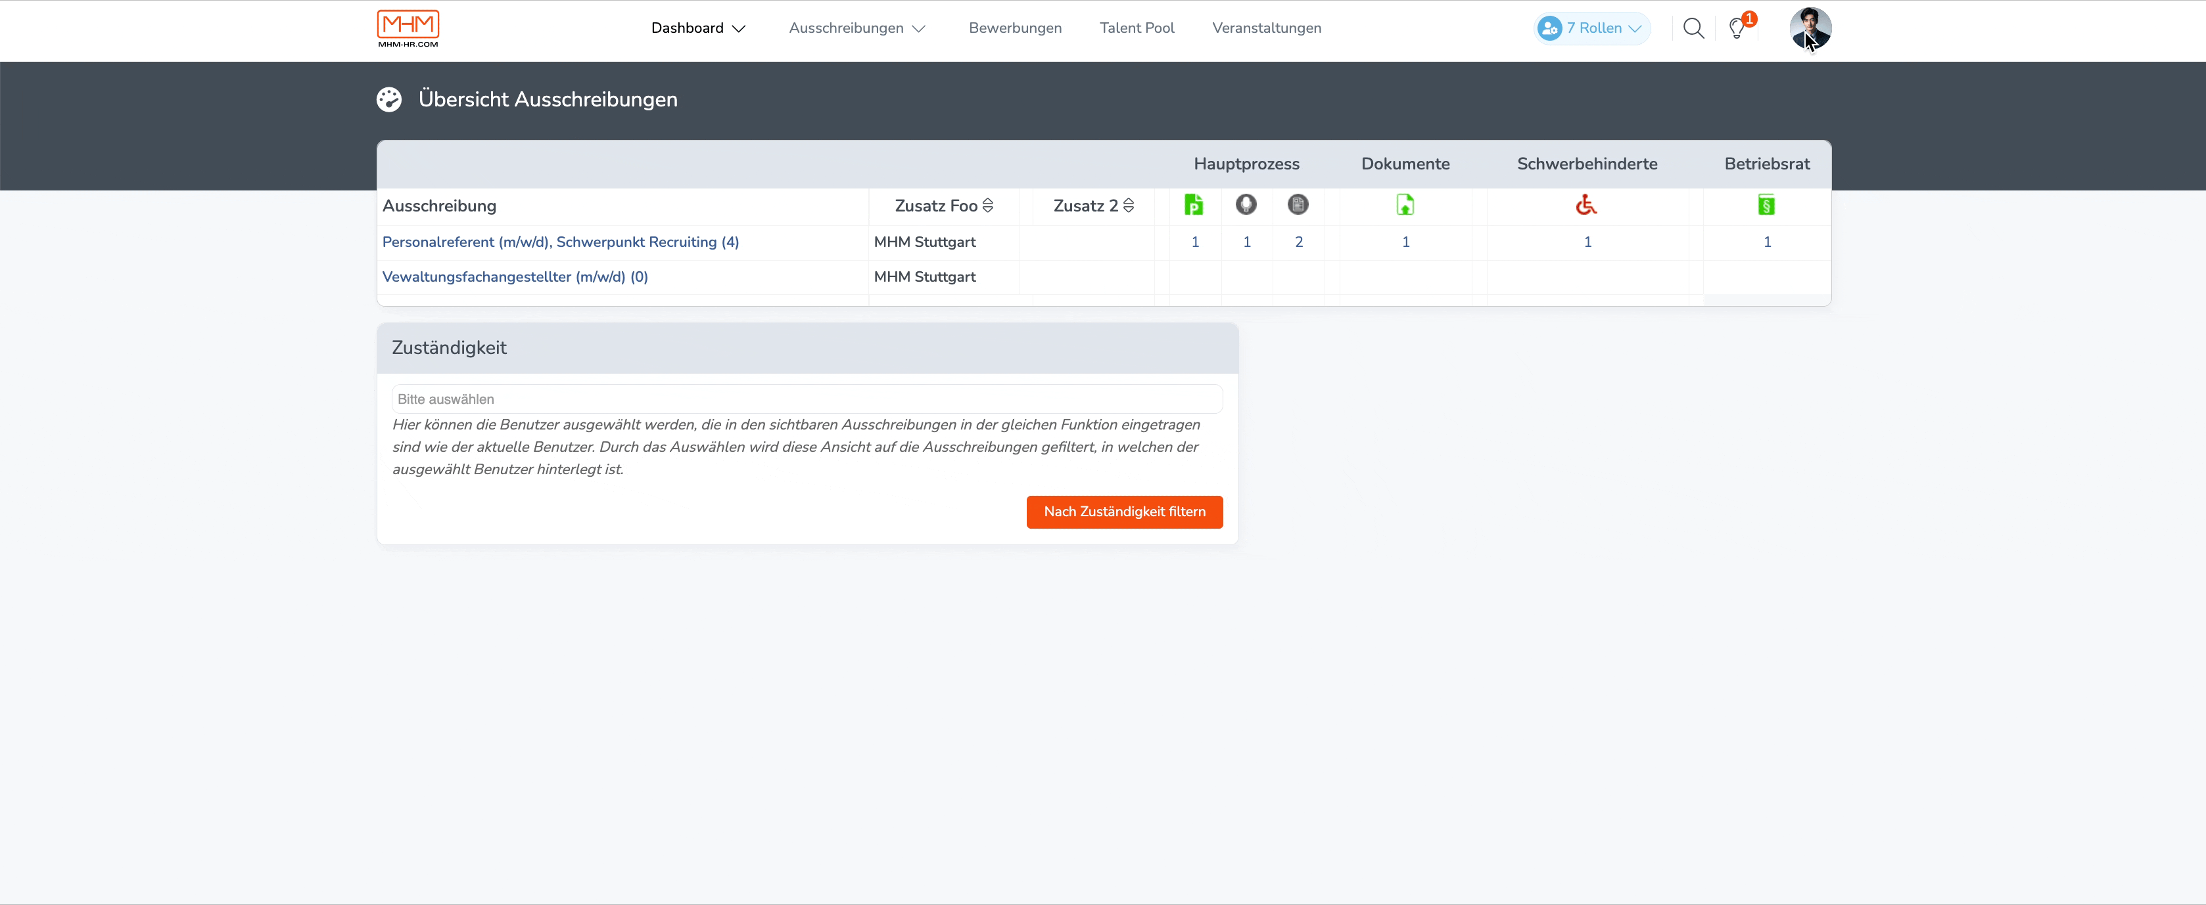Image resolution: width=2206 pixels, height=905 pixels.
Task: Click the Übersicht Ausschreibungen title
Action: click(x=548, y=99)
